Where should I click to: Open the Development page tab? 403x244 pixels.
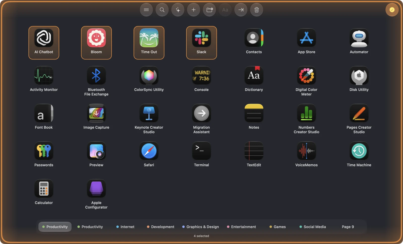pos(160,227)
